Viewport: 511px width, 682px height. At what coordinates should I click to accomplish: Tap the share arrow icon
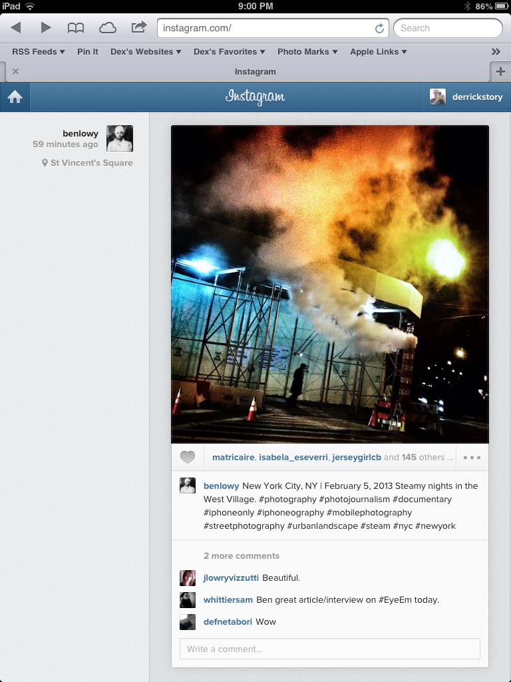138,27
